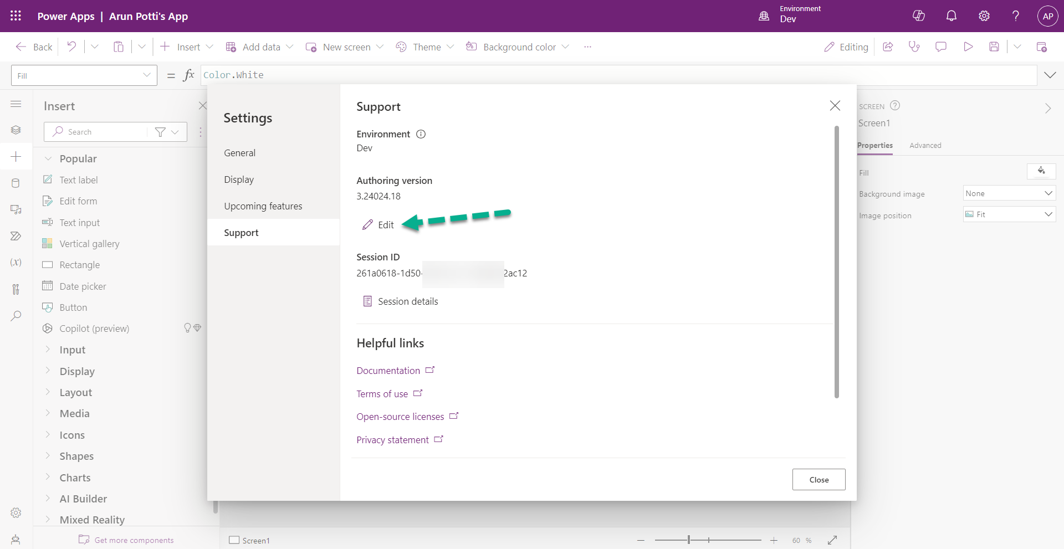The image size is (1064, 549).
Task: Open the Background image dropdown
Action: 1009,193
